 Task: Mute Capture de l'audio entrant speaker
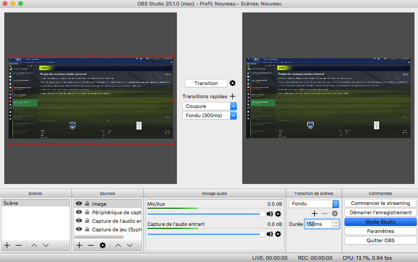coord(270,234)
